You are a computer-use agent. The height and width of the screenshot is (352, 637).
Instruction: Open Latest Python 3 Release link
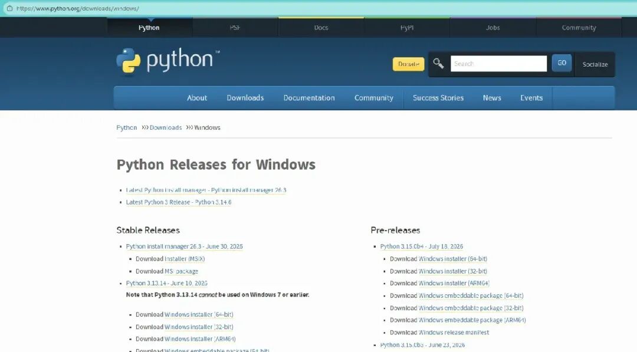(x=179, y=202)
